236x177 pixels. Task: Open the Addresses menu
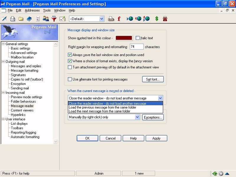coord(32,10)
